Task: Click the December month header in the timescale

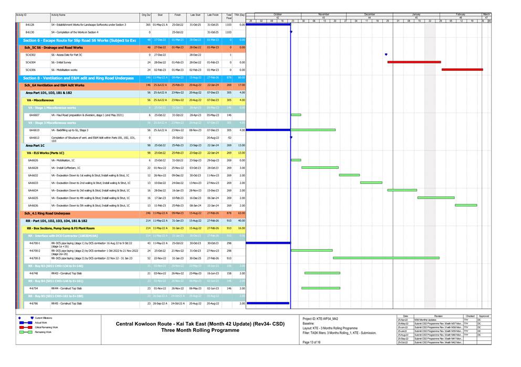Action: (370, 15)
